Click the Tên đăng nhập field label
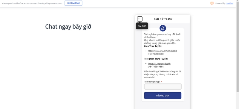 [x=152, y=82]
